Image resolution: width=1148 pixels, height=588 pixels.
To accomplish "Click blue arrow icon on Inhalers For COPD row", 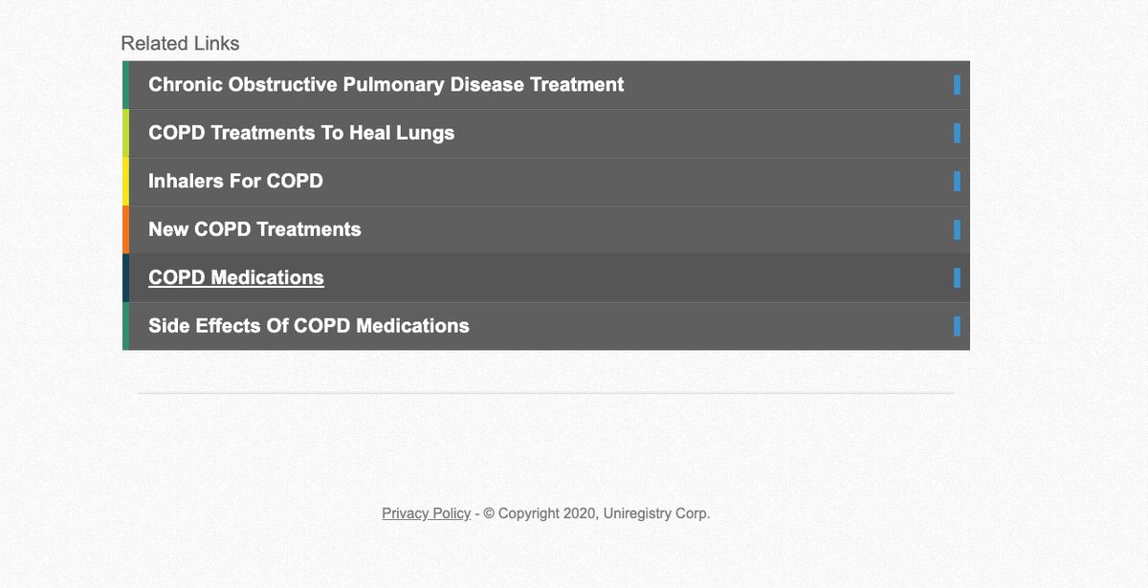I will pos(957,181).
